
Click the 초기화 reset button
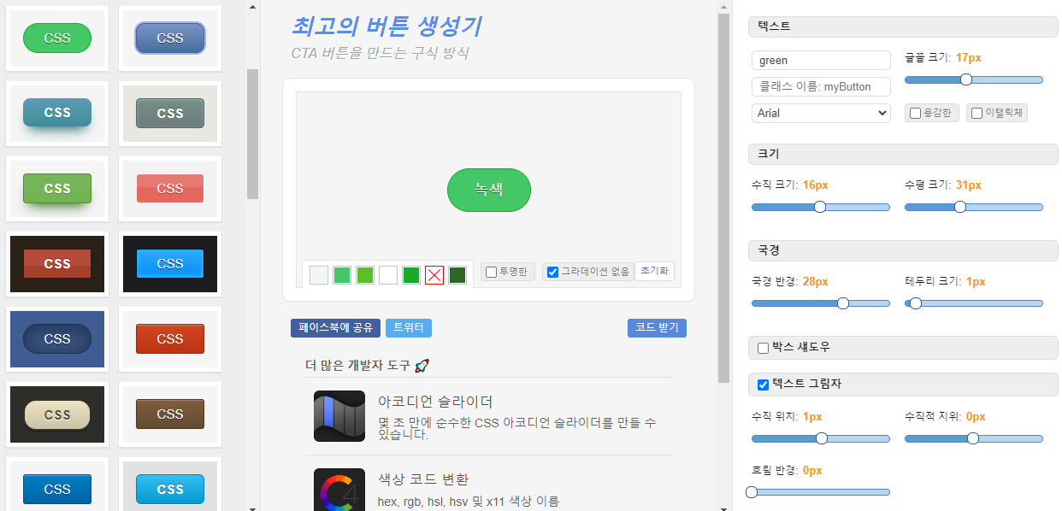(654, 271)
